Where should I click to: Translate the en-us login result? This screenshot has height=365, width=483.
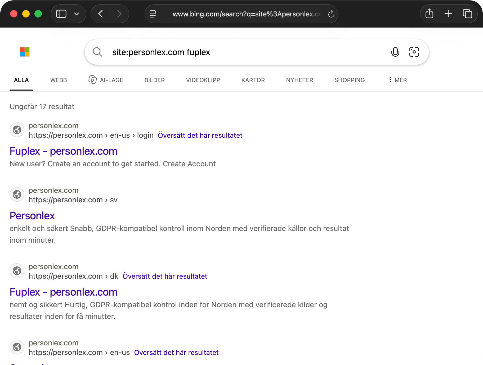click(200, 135)
